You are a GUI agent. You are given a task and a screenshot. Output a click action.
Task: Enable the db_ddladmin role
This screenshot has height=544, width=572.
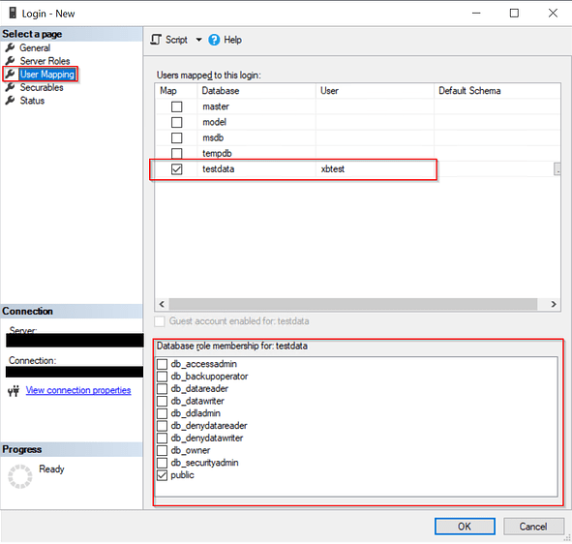[162, 413]
